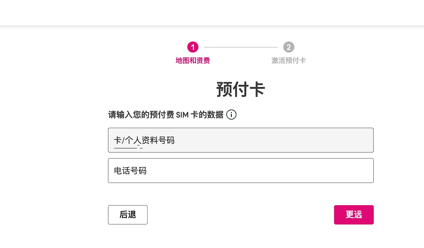Click the 请输入您的预付费 SIM 卡的数据 label
The image size is (424, 248).
pos(166,115)
